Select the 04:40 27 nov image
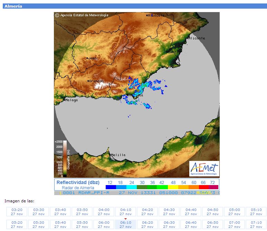The image size is (267, 231). coord(191,212)
